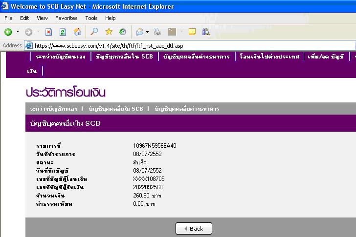
Task: Click the ประวัติการโอนเงิน page heading
Action: coord(66,92)
